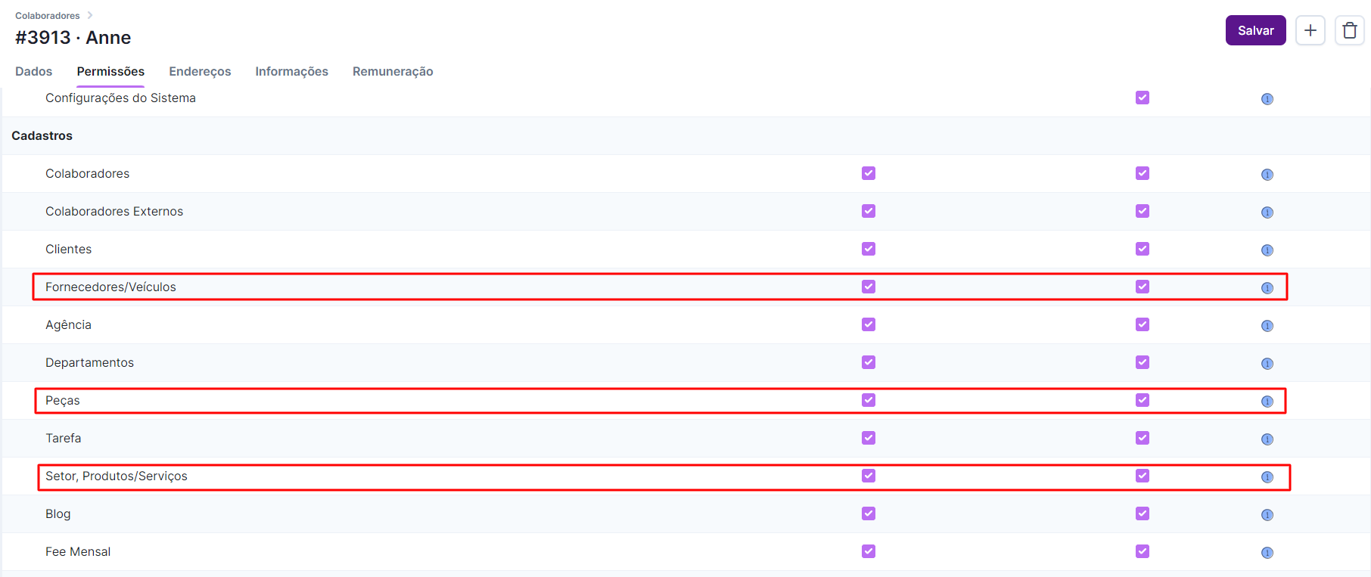This screenshot has width=1371, height=577.
Task: Toggle second checkbox on Agência row
Action: click(x=1142, y=324)
